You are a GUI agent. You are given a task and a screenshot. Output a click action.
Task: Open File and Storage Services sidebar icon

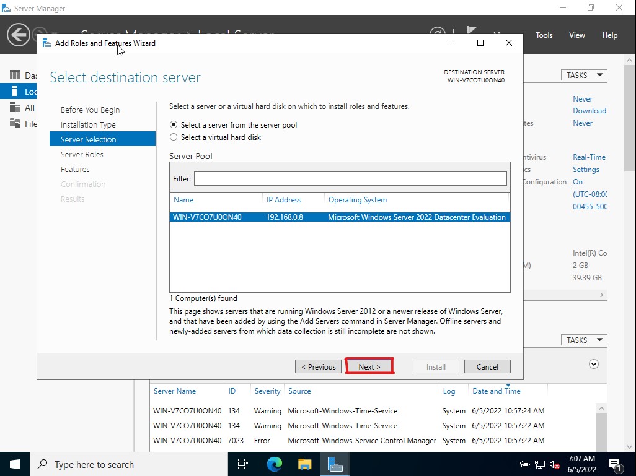pyautogui.click(x=15, y=123)
